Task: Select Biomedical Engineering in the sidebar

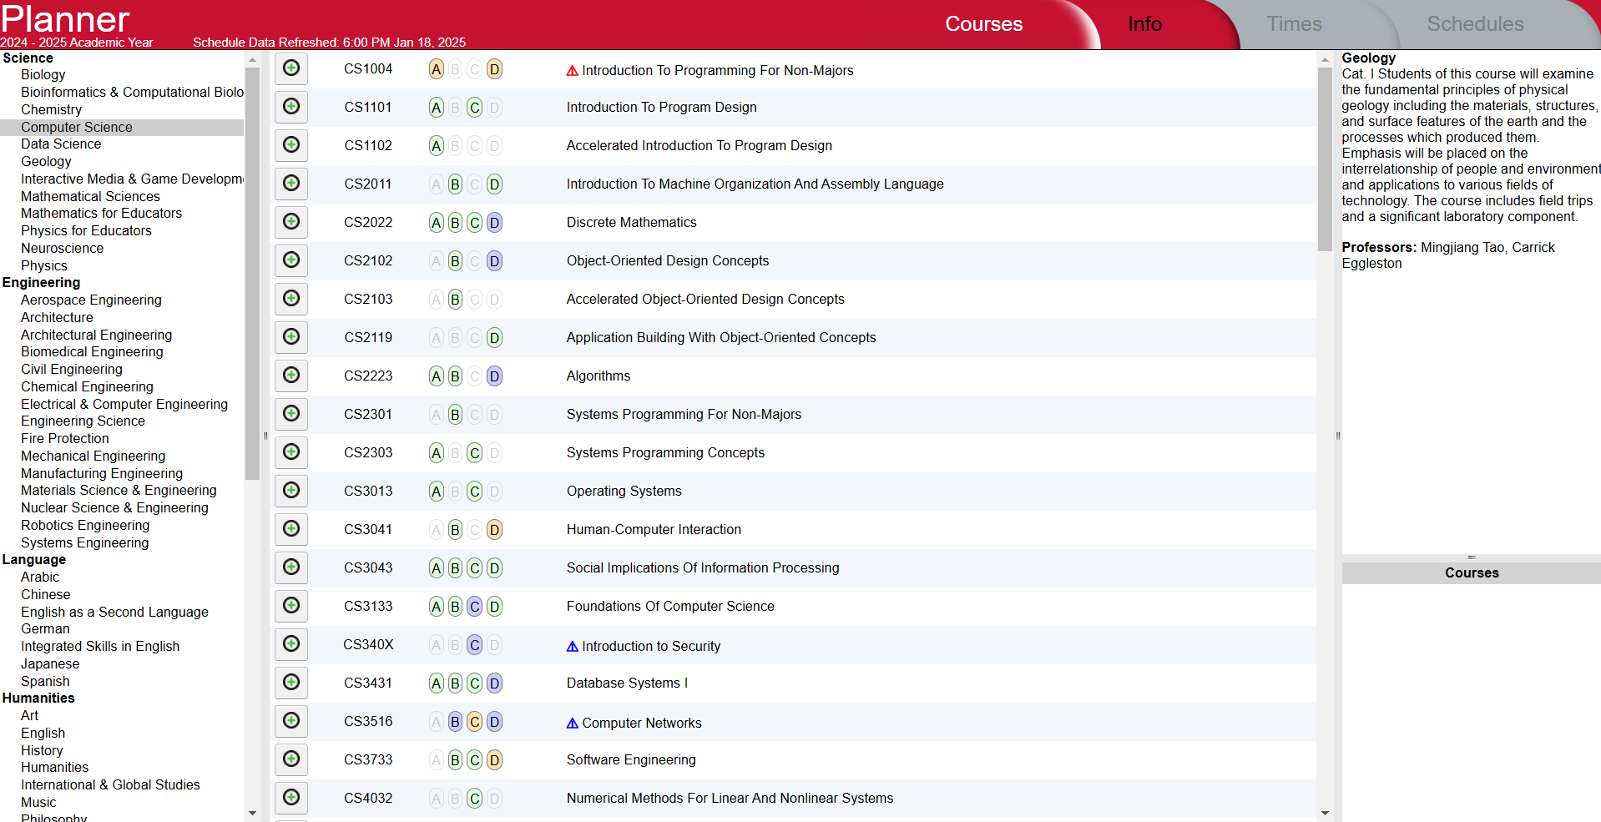Action: coord(91,351)
